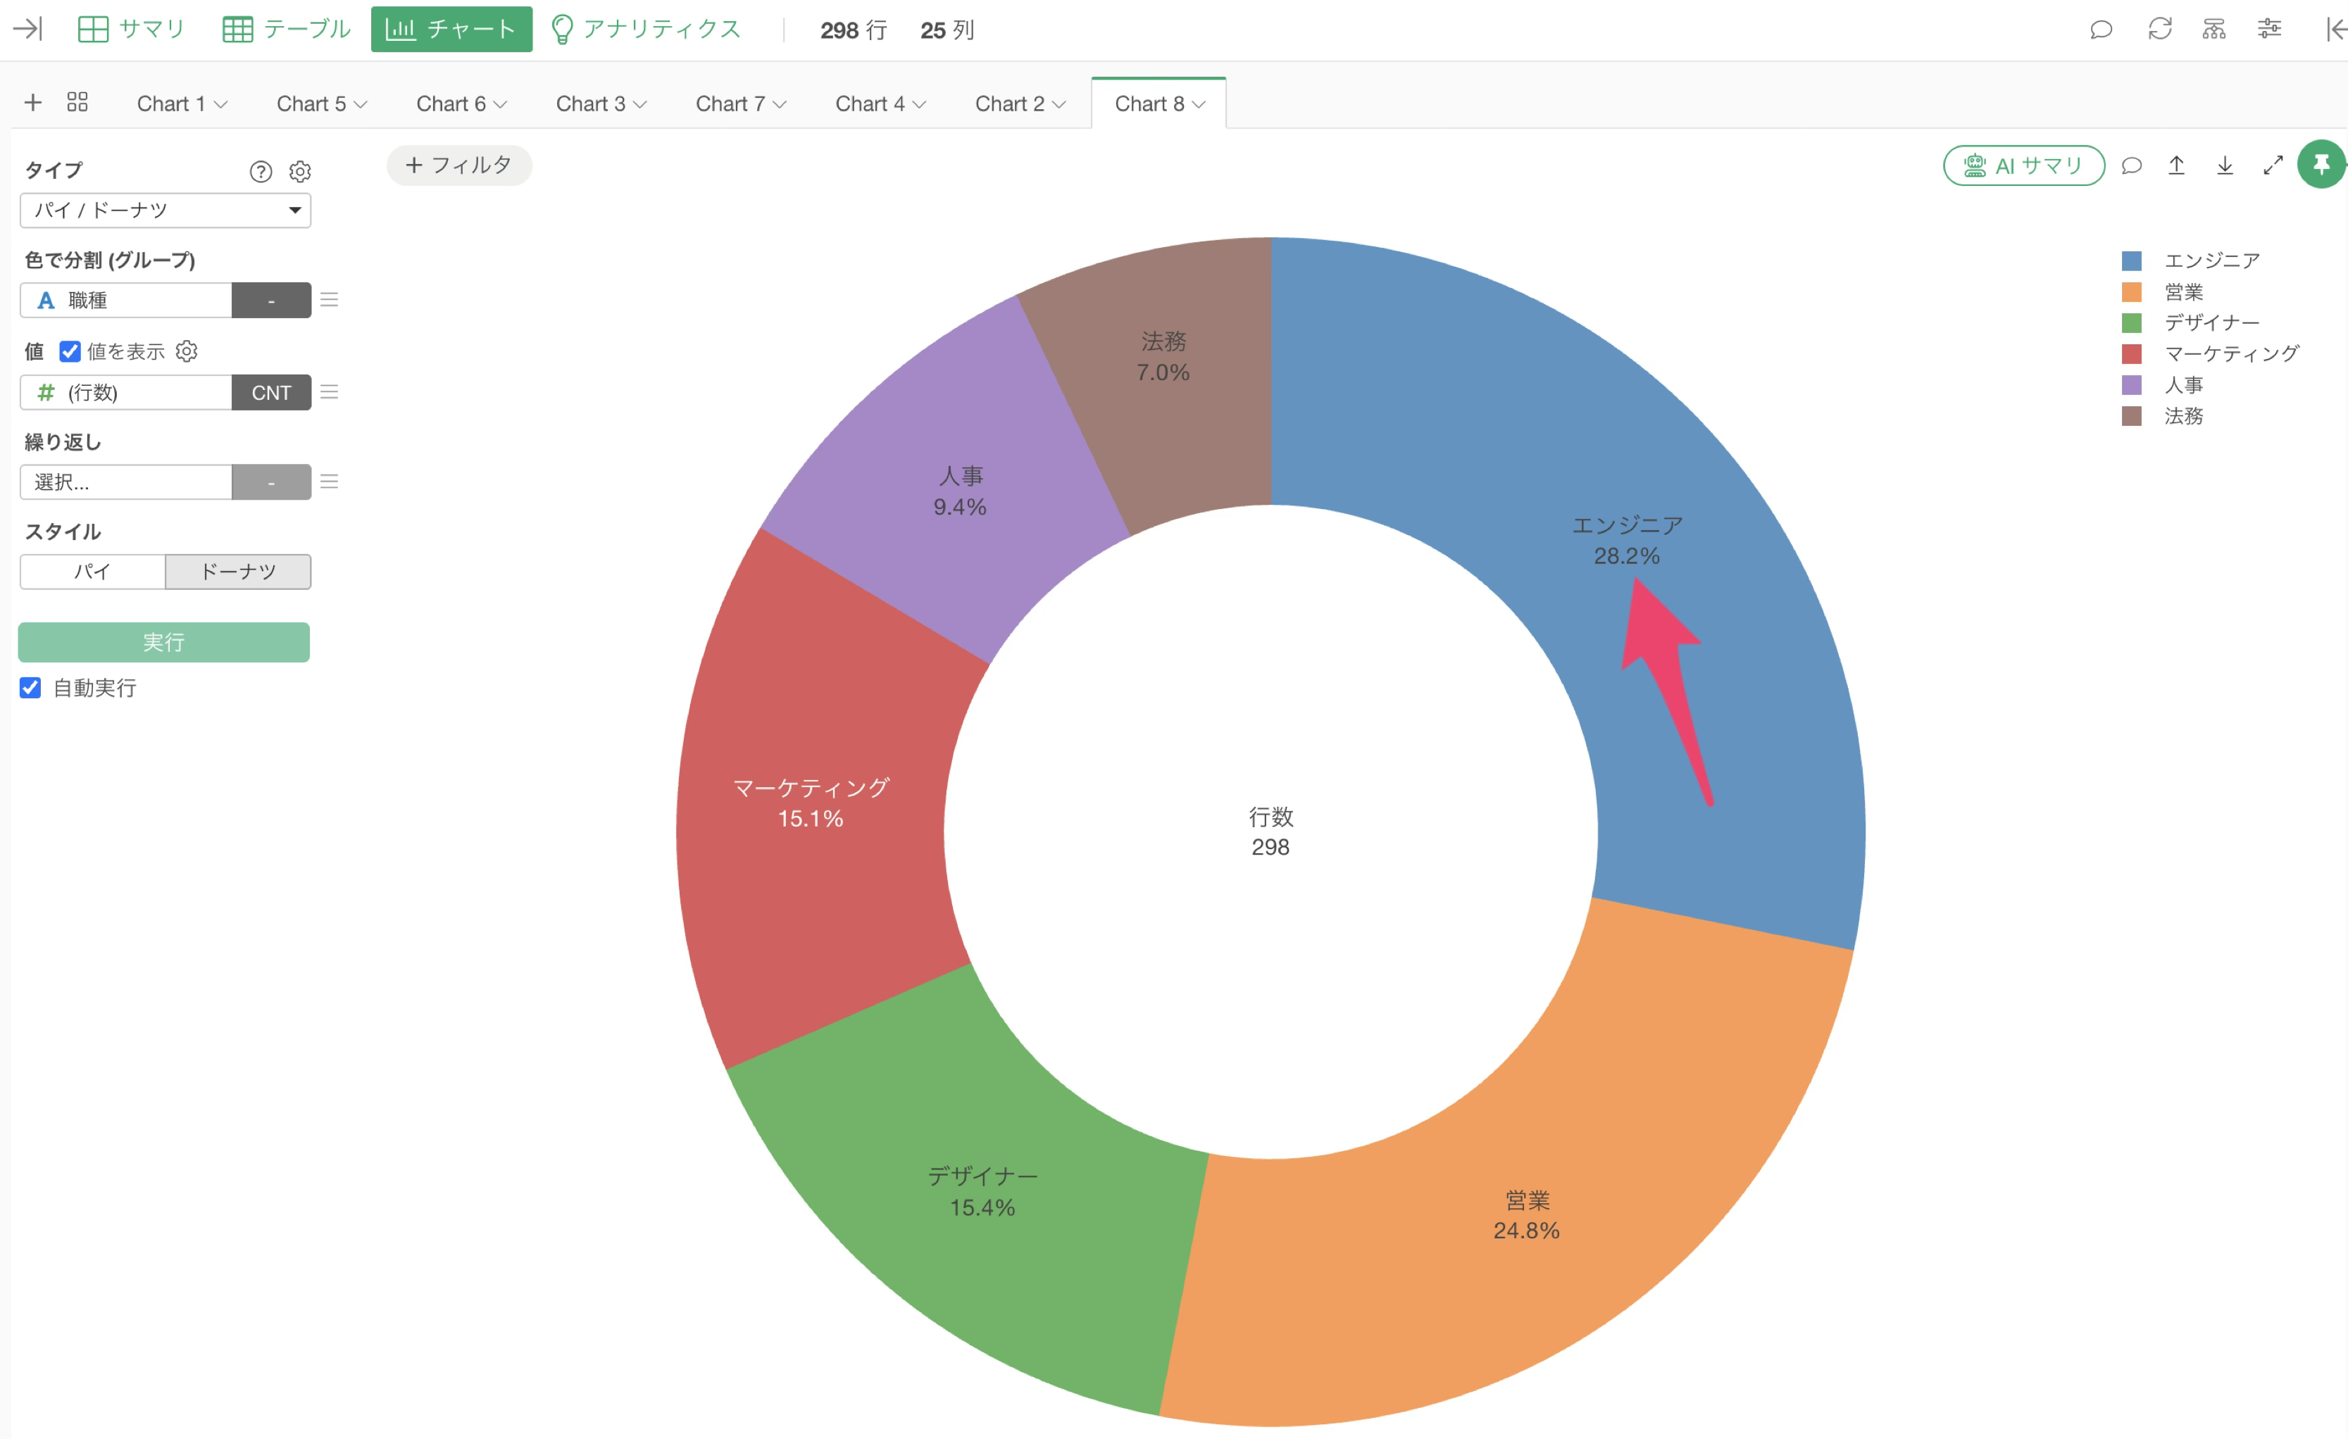
Task: Expand chart to fullscreen view
Action: (2273, 165)
